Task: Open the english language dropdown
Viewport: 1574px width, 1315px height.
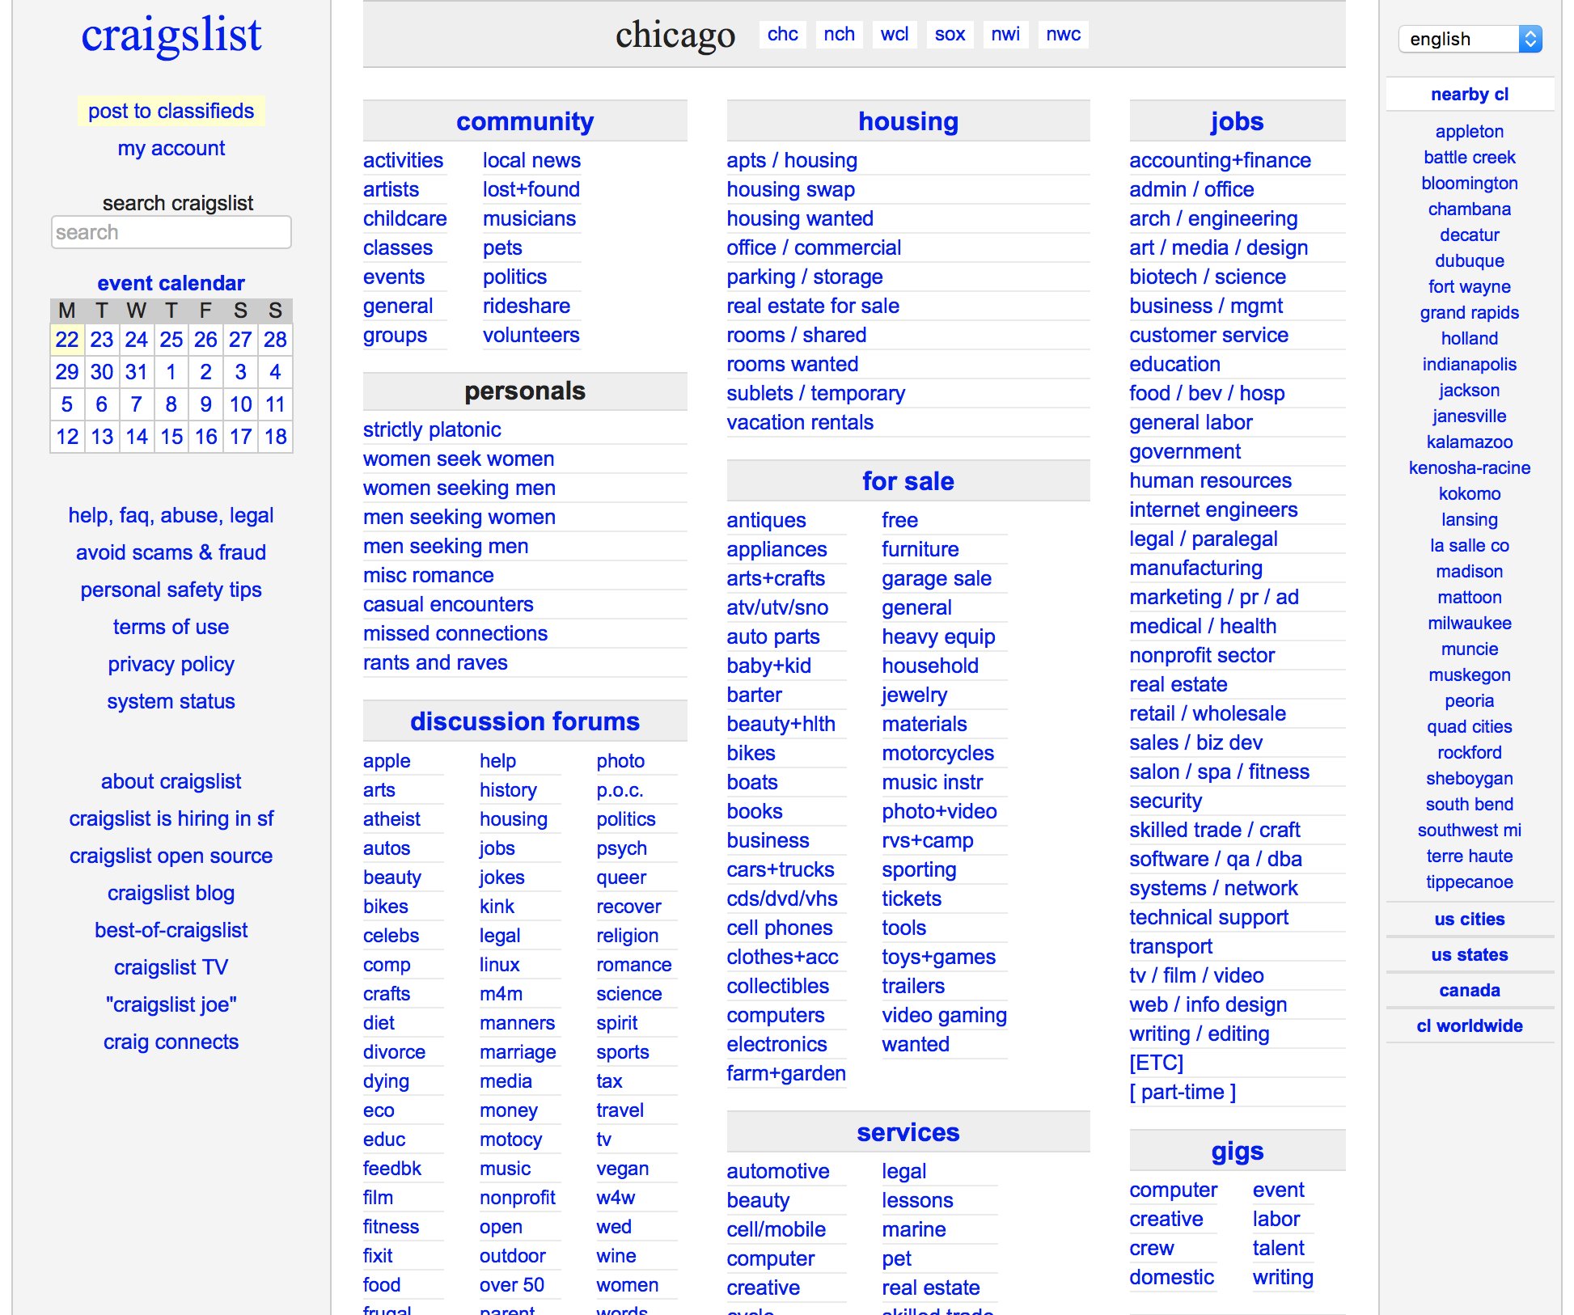Action: click(1469, 39)
